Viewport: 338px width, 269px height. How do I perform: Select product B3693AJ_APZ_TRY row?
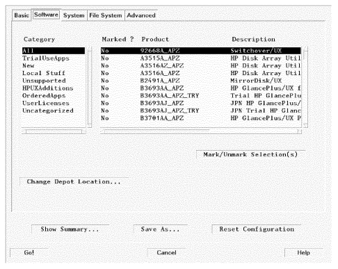click(200, 111)
